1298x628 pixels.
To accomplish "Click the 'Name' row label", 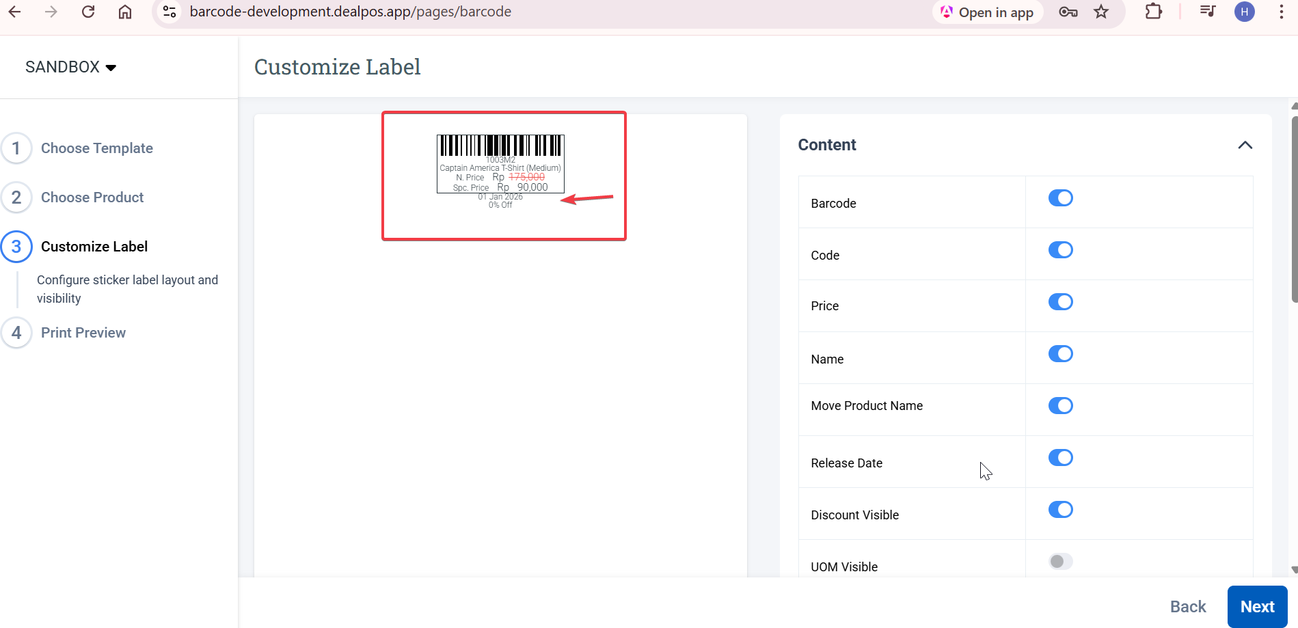I will [x=827, y=359].
